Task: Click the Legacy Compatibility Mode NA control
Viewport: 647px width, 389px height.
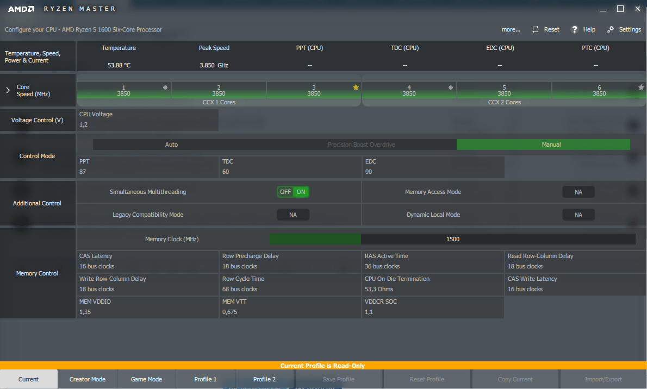Action: [293, 215]
